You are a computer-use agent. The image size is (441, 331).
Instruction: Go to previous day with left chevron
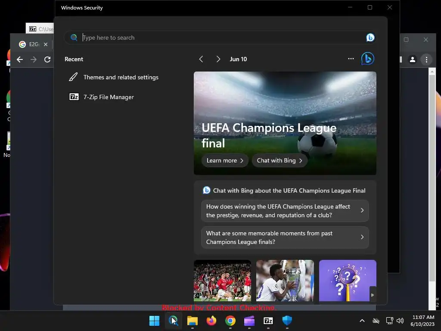coord(201,59)
